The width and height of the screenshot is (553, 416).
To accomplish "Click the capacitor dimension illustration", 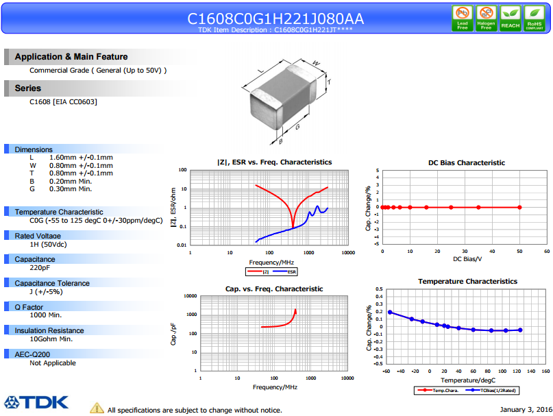I will [x=284, y=101].
